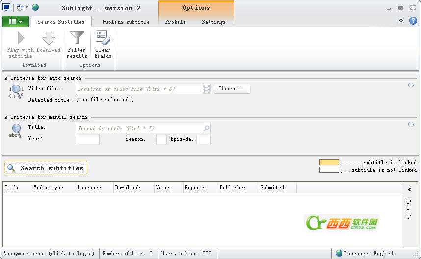Sort results by Title column
This screenshot has height=259, width=421.
pyautogui.click(x=18, y=187)
